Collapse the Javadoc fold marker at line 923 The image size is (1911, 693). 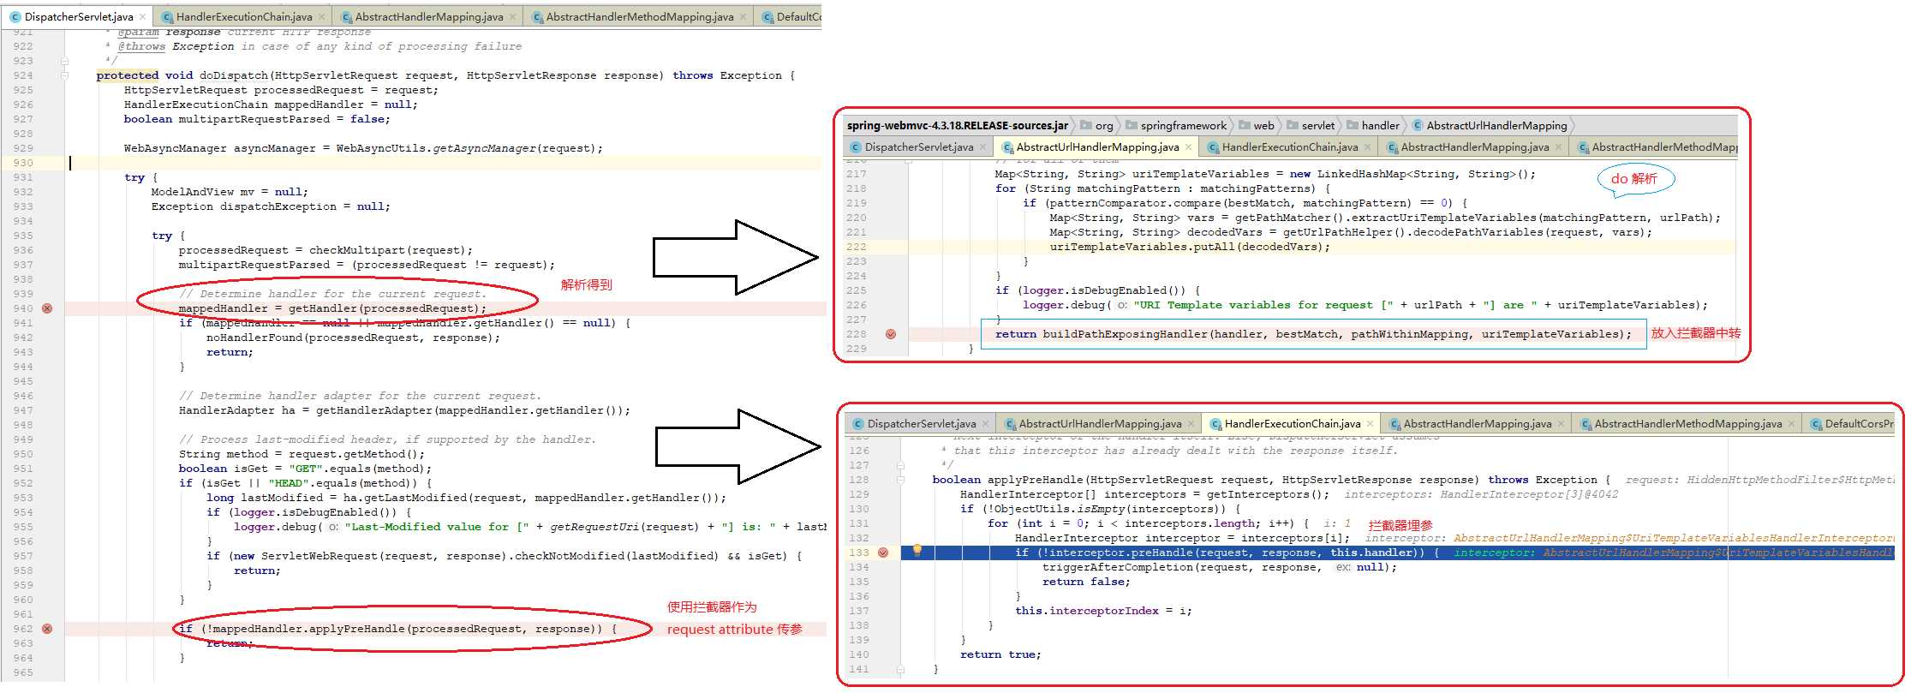(x=64, y=61)
